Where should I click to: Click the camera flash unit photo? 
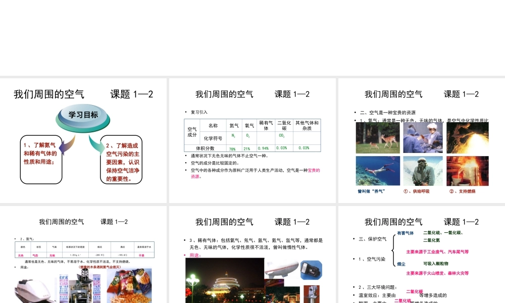(x=311, y=270)
